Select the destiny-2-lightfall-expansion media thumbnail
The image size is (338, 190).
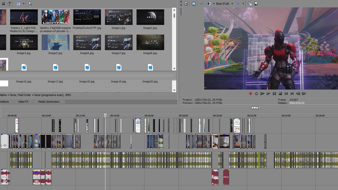55,17
